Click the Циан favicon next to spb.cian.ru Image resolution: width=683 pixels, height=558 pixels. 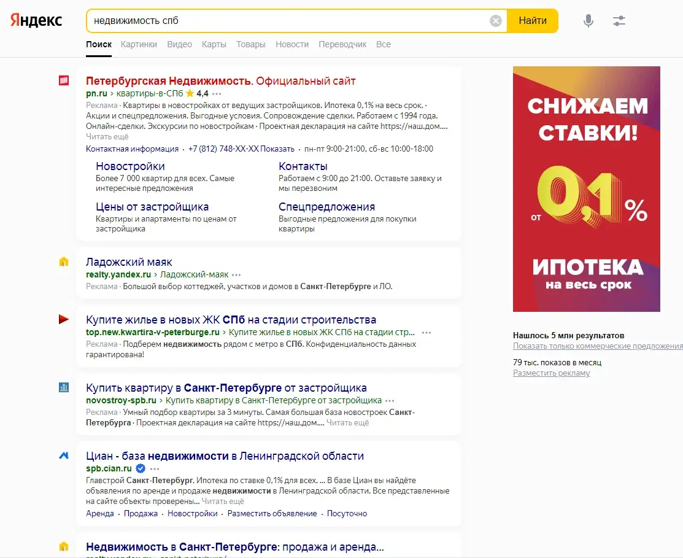tap(63, 455)
